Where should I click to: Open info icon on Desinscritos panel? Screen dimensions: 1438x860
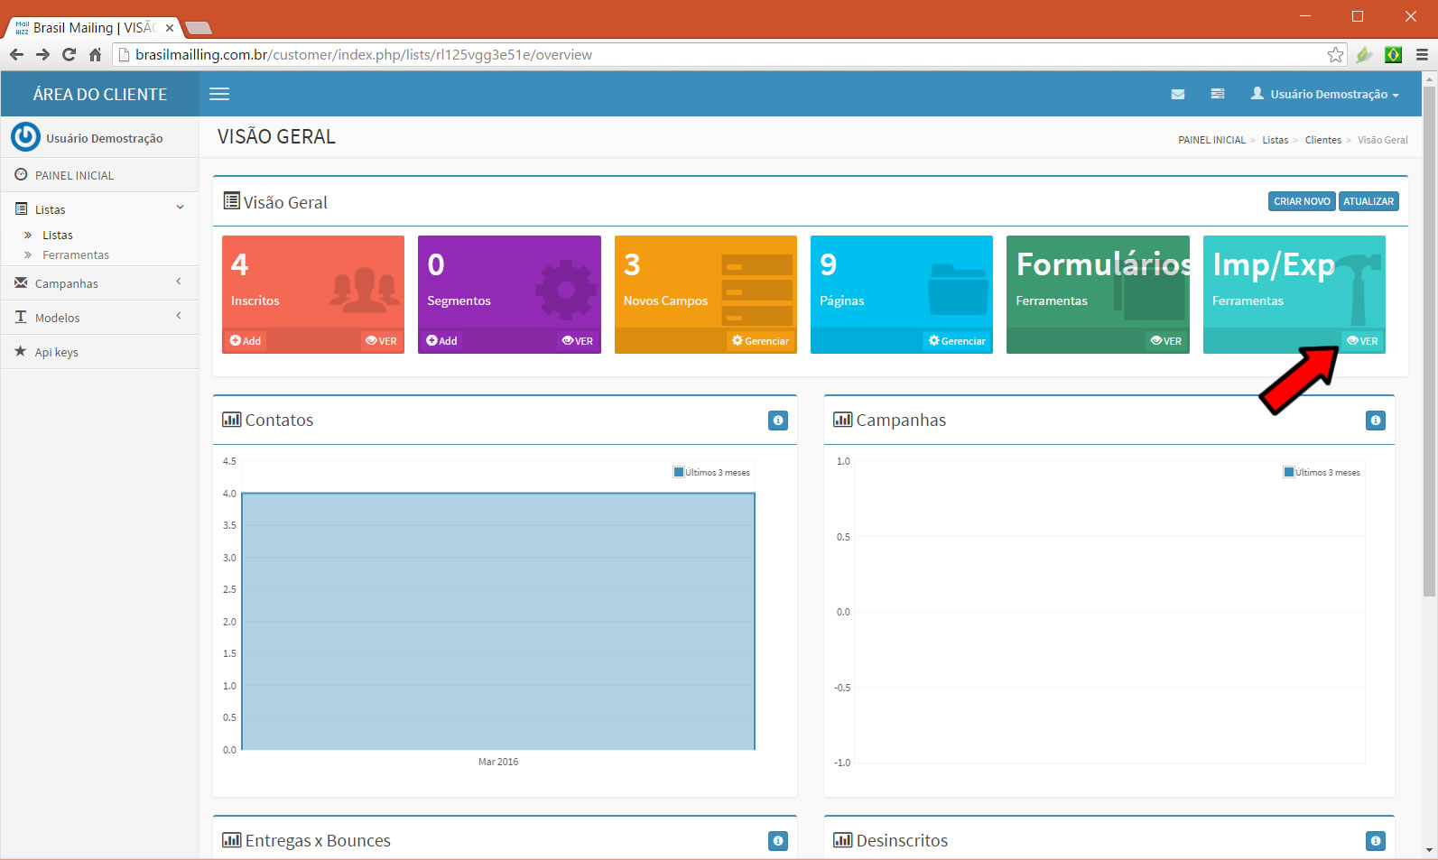tap(1376, 841)
